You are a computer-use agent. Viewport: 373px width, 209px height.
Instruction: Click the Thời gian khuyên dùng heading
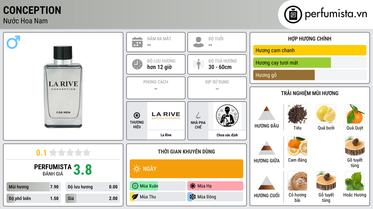186,151
